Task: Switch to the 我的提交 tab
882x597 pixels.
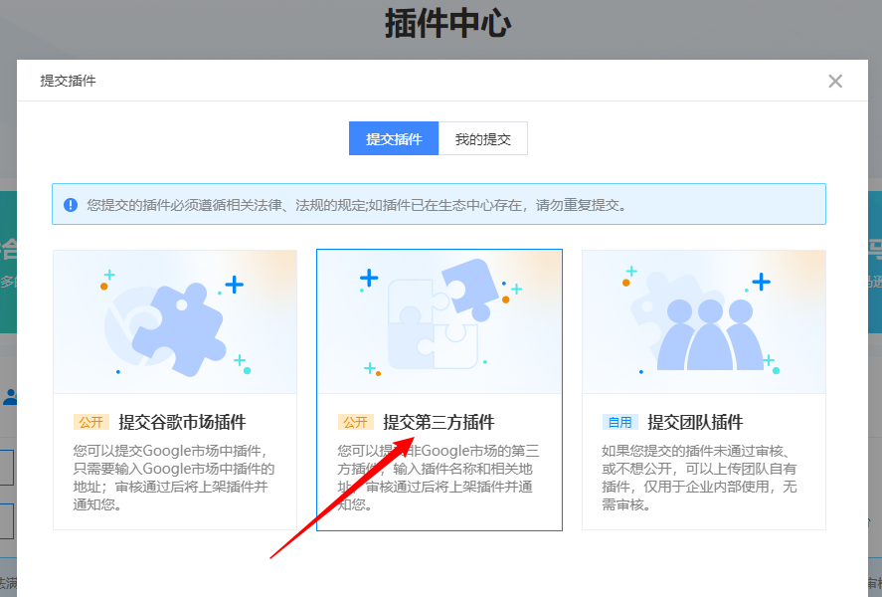Action: (482, 139)
